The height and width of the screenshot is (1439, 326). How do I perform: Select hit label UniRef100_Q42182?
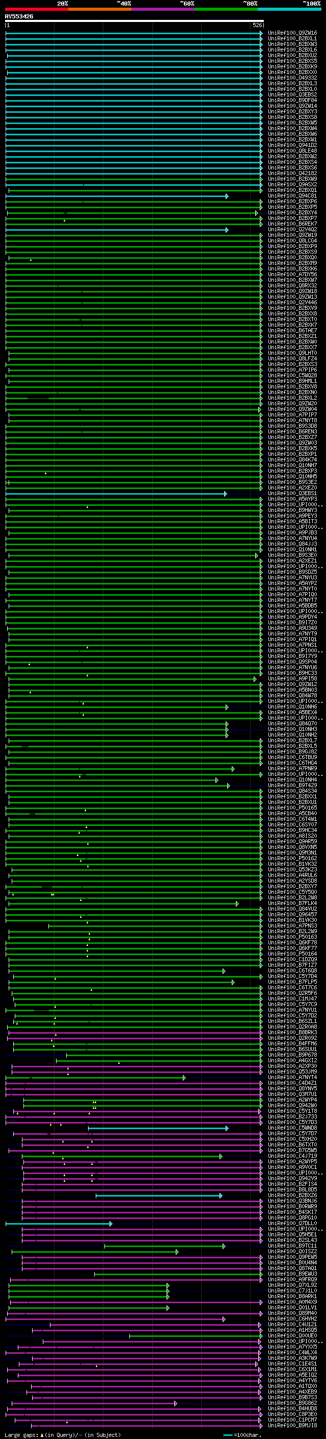click(292, 173)
